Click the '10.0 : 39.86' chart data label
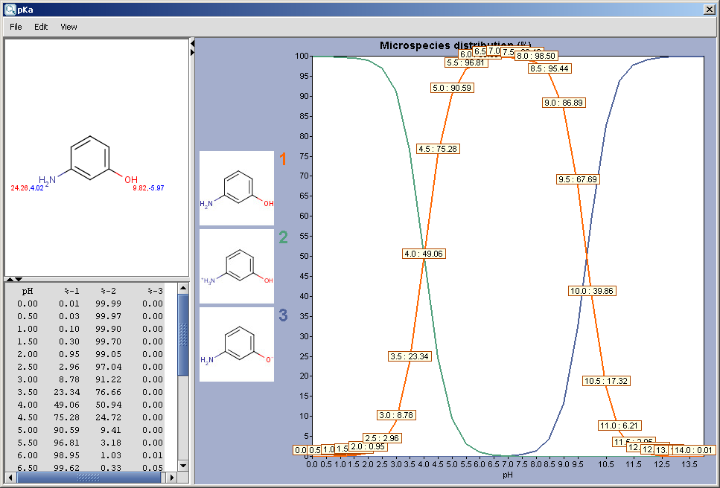The width and height of the screenshot is (720, 488). point(591,291)
